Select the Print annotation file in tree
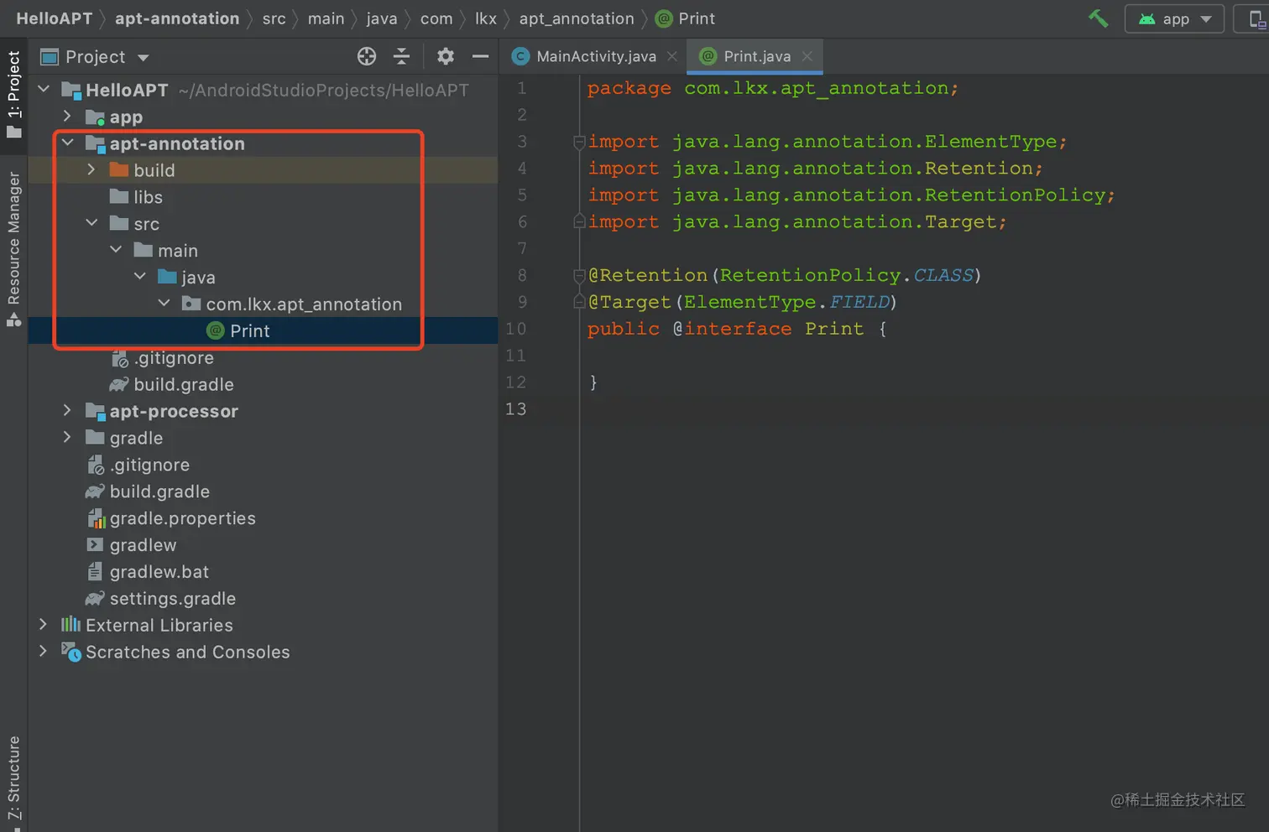 tap(250, 330)
